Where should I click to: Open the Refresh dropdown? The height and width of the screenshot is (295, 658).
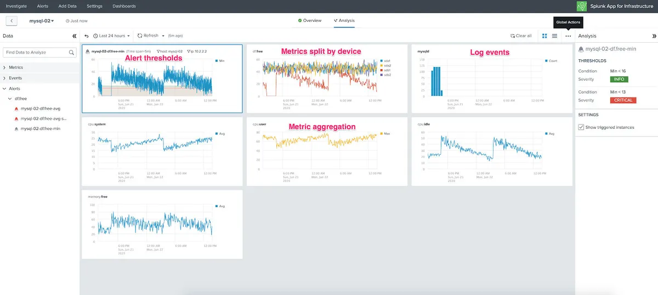[x=151, y=36]
